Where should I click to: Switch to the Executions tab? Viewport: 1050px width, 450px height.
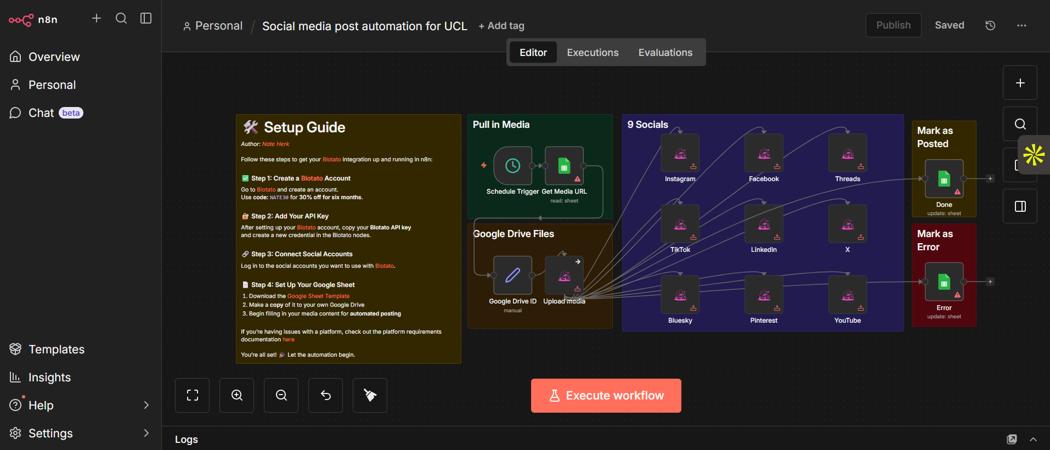592,53
